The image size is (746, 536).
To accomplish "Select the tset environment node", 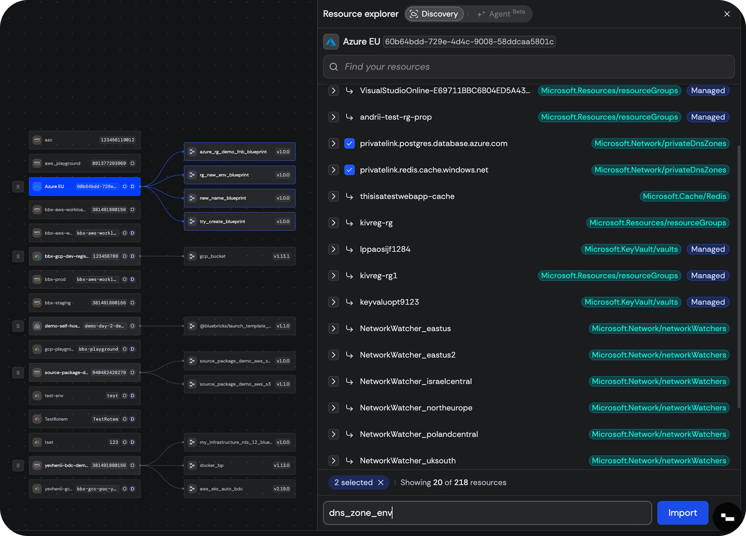I will (85, 442).
